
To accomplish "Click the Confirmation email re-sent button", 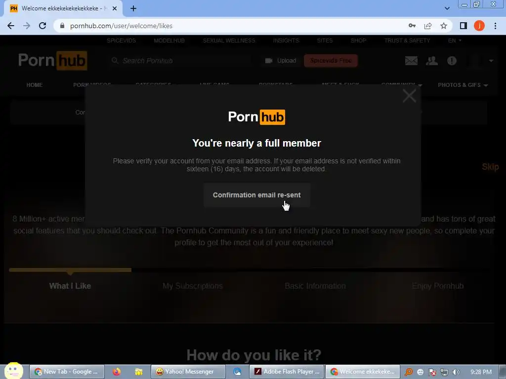I will click(x=256, y=195).
